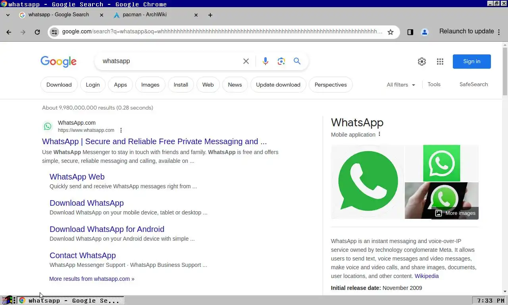The width and height of the screenshot is (508, 305).
Task: Click the https://www.whatsapp.com URL text
Action: tap(86, 130)
